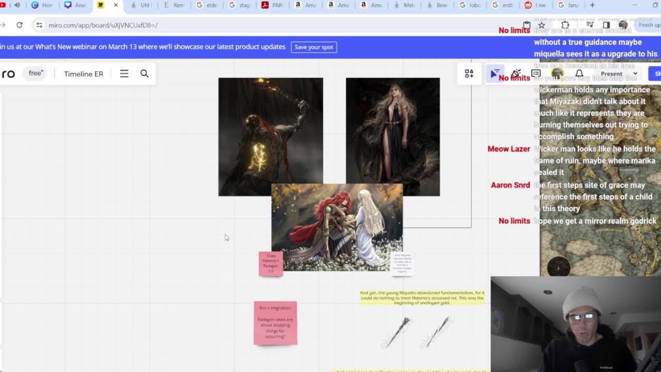Open a new browser tab
Screen dimensions: 661x372
(x=592, y=5)
